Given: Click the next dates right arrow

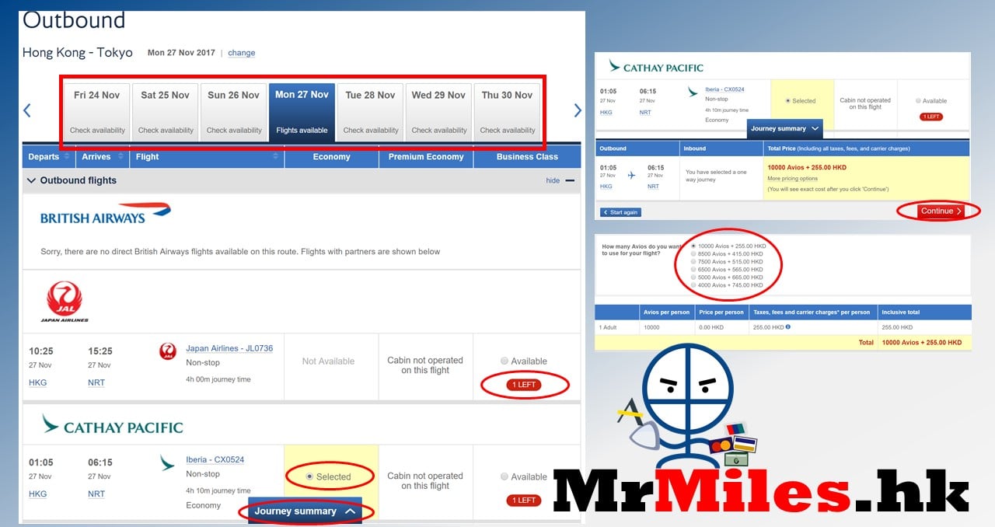Looking at the screenshot, I should (x=577, y=110).
